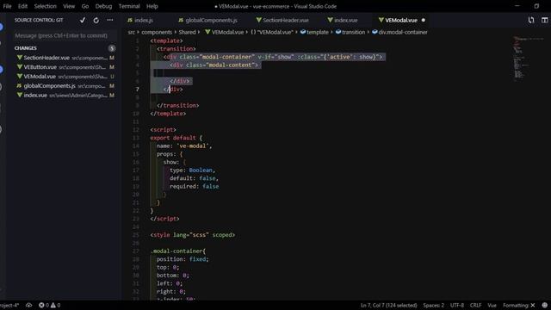This screenshot has width=551, height=310.
Task: Switch to the index.vue tab
Action: coord(343,21)
